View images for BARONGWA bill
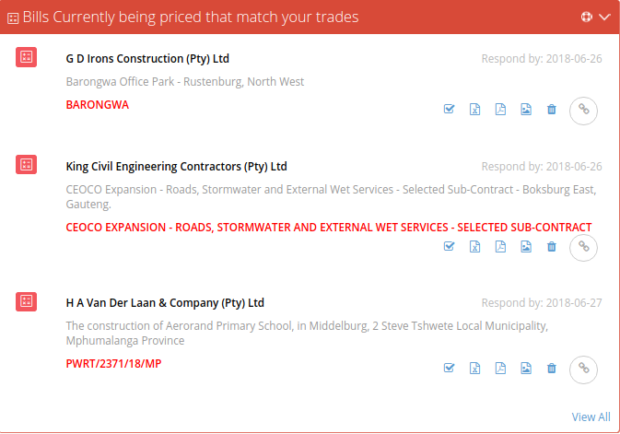The image size is (620, 434). (x=526, y=110)
